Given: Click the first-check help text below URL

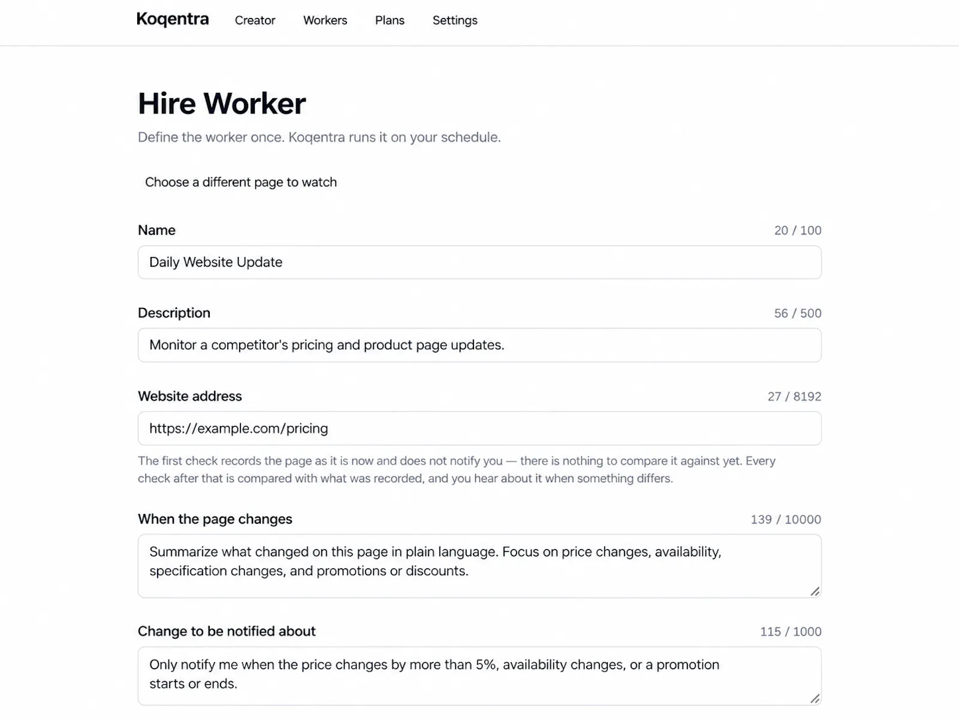Looking at the screenshot, I should click(457, 470).
